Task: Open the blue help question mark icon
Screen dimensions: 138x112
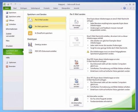Action: 124,8
